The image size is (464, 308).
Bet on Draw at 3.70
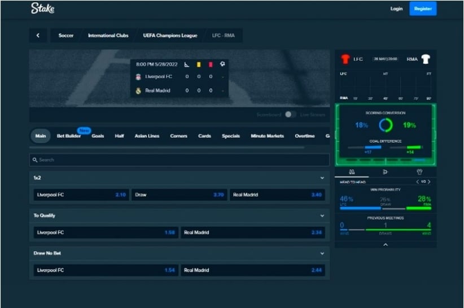click(180, 195)
